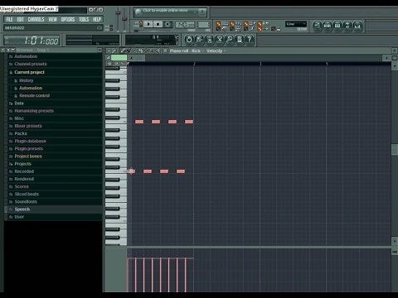Stop playback with the Stop button
Image resolution: width=398 pixels, height=298 pixels.
click(158, 24)
